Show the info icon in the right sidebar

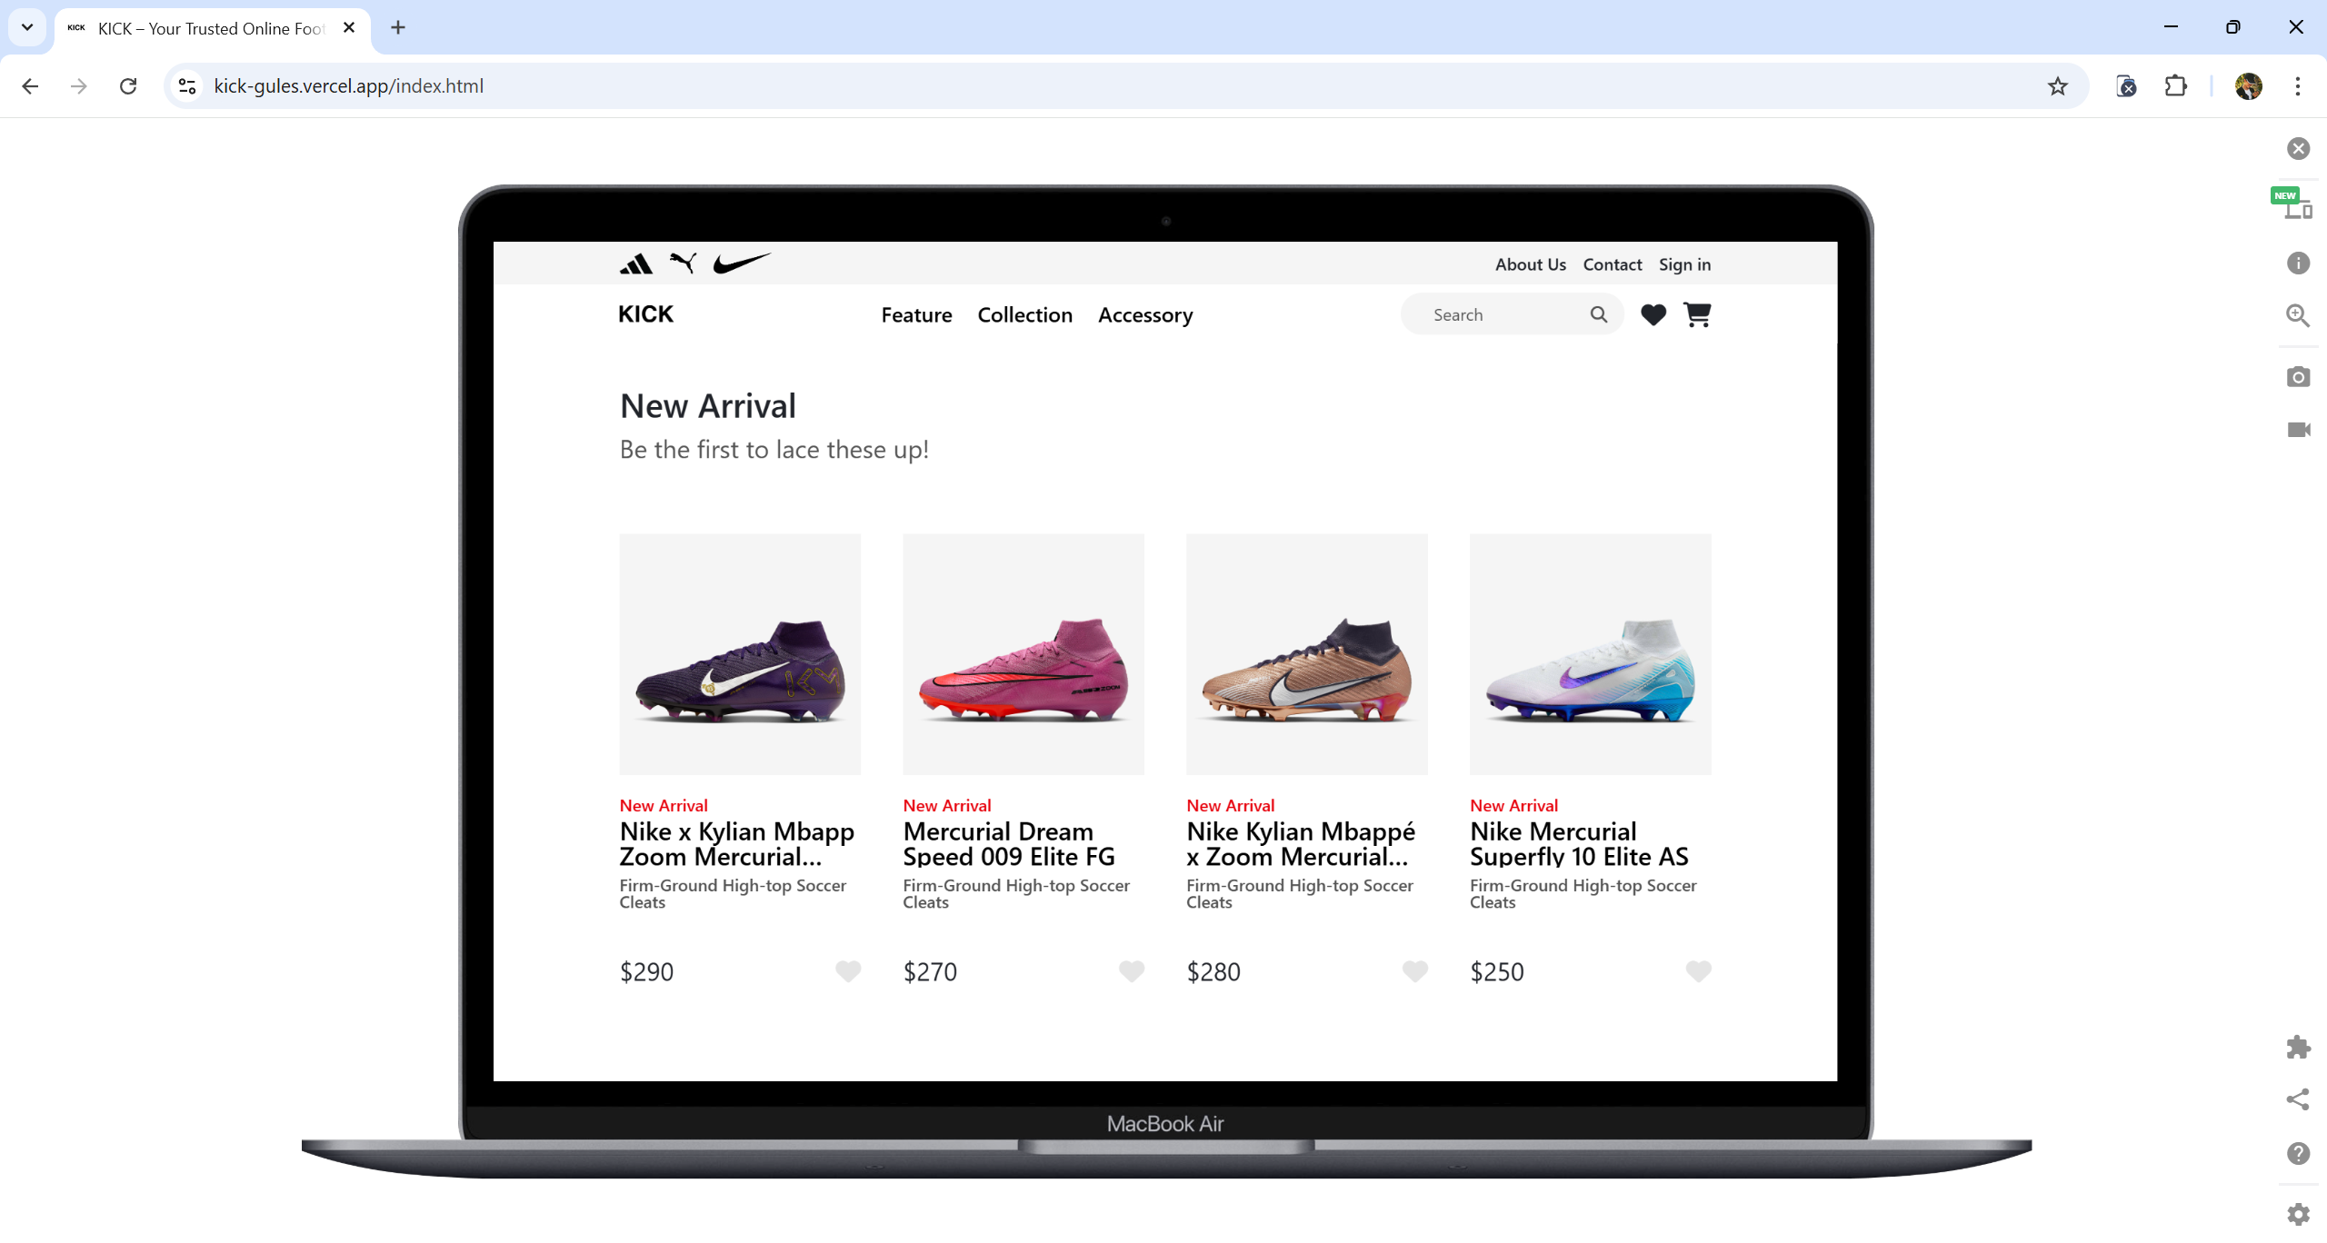click(2299, 264)
